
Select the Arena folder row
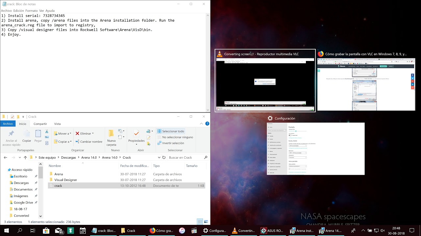click(x=126, y=174)
